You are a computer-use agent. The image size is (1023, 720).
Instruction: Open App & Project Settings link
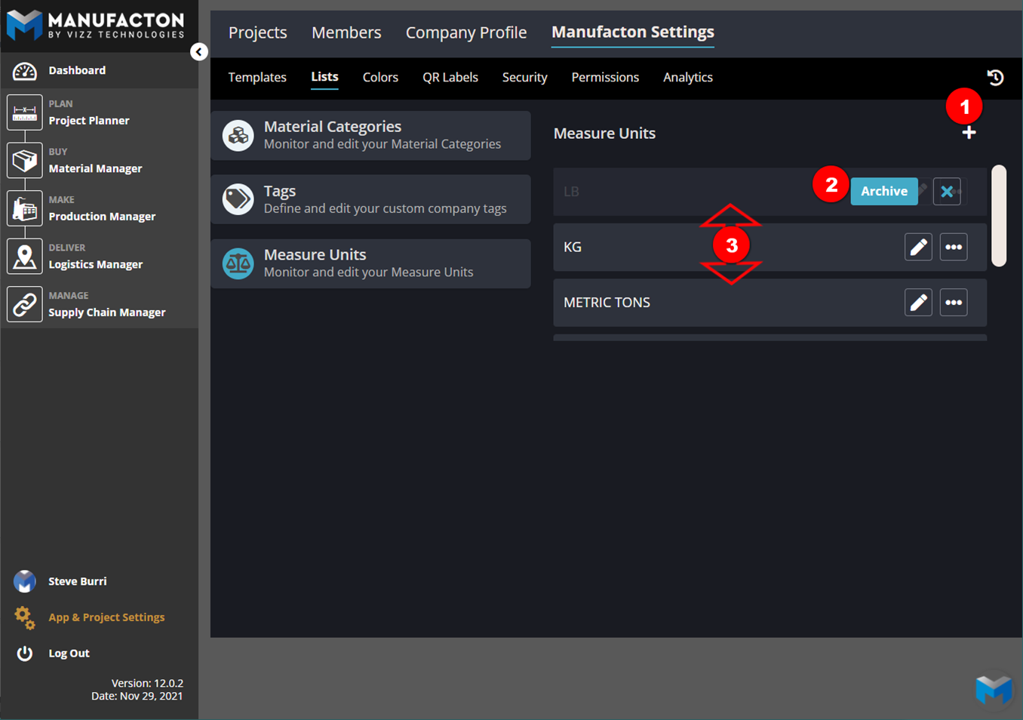click(106, 617)
